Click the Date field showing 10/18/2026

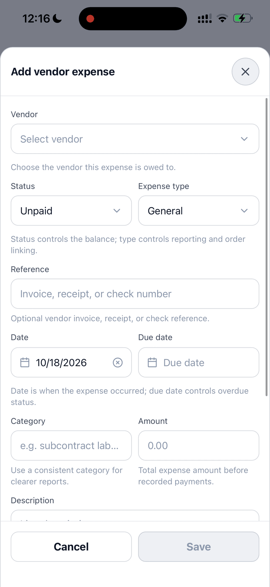(x=71, y=363)
